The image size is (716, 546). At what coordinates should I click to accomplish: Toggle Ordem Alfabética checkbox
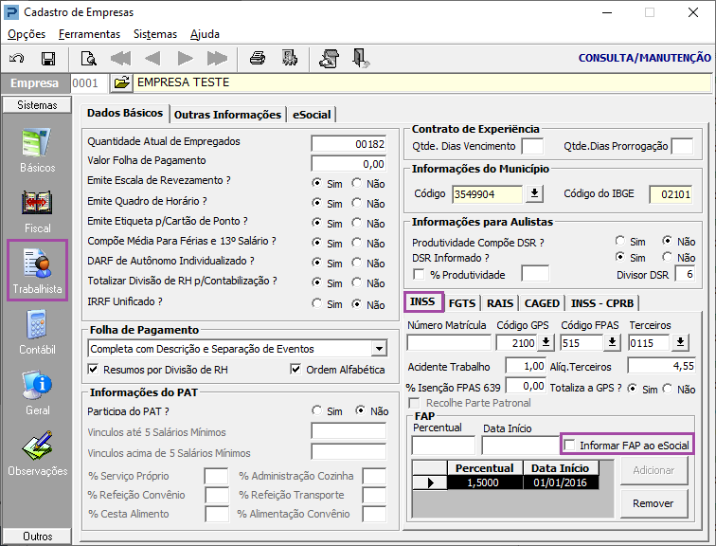click(295, 369)
